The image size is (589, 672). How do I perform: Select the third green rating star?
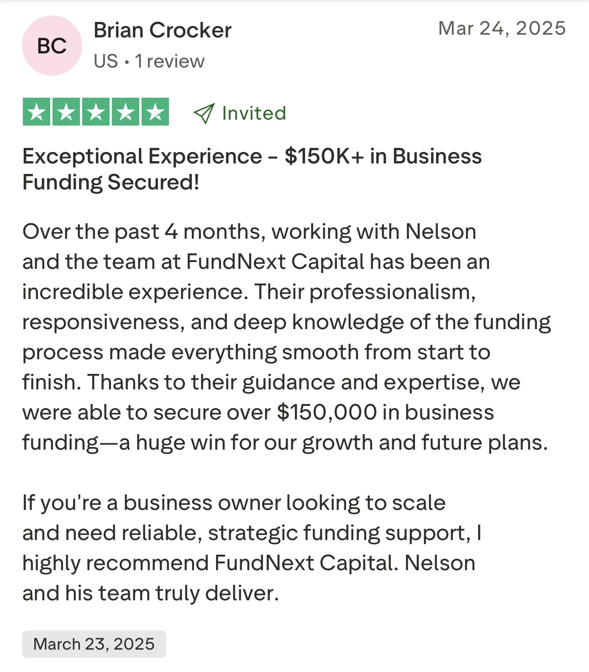(96, 112)
